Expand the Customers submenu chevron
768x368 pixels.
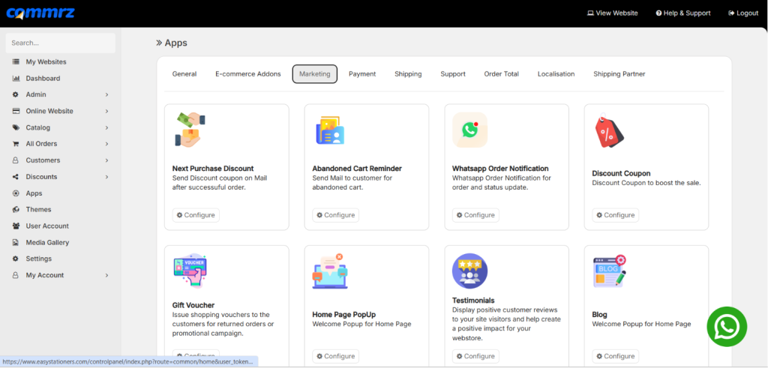[x=106, y=160]
